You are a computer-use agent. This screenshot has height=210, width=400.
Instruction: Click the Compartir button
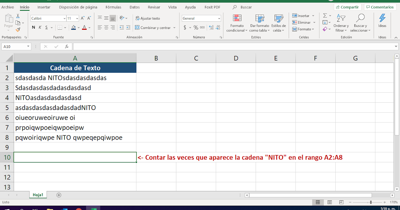(348, 7)
